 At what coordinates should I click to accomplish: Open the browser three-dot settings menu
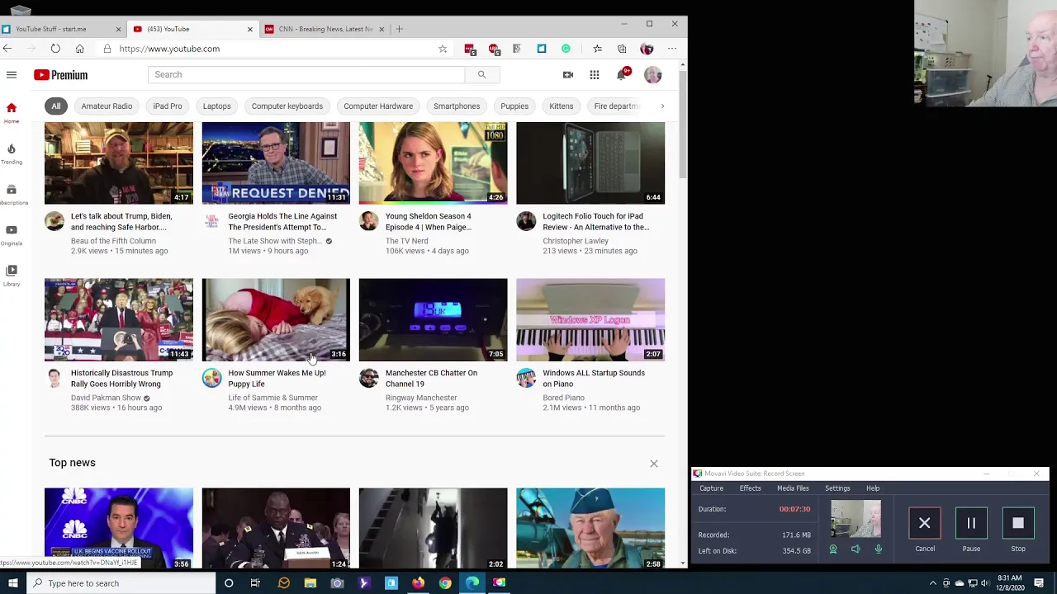(672, 49)
